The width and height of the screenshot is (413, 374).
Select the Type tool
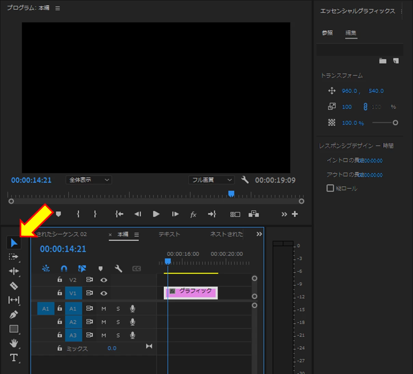tap(14, 358)
